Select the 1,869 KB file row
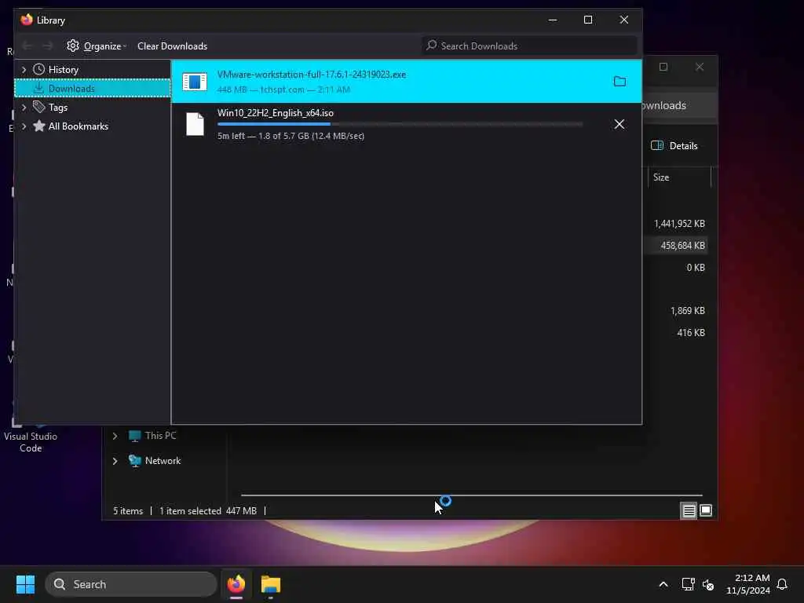Screen dimensions: 804x603 (x=679, y=311)
